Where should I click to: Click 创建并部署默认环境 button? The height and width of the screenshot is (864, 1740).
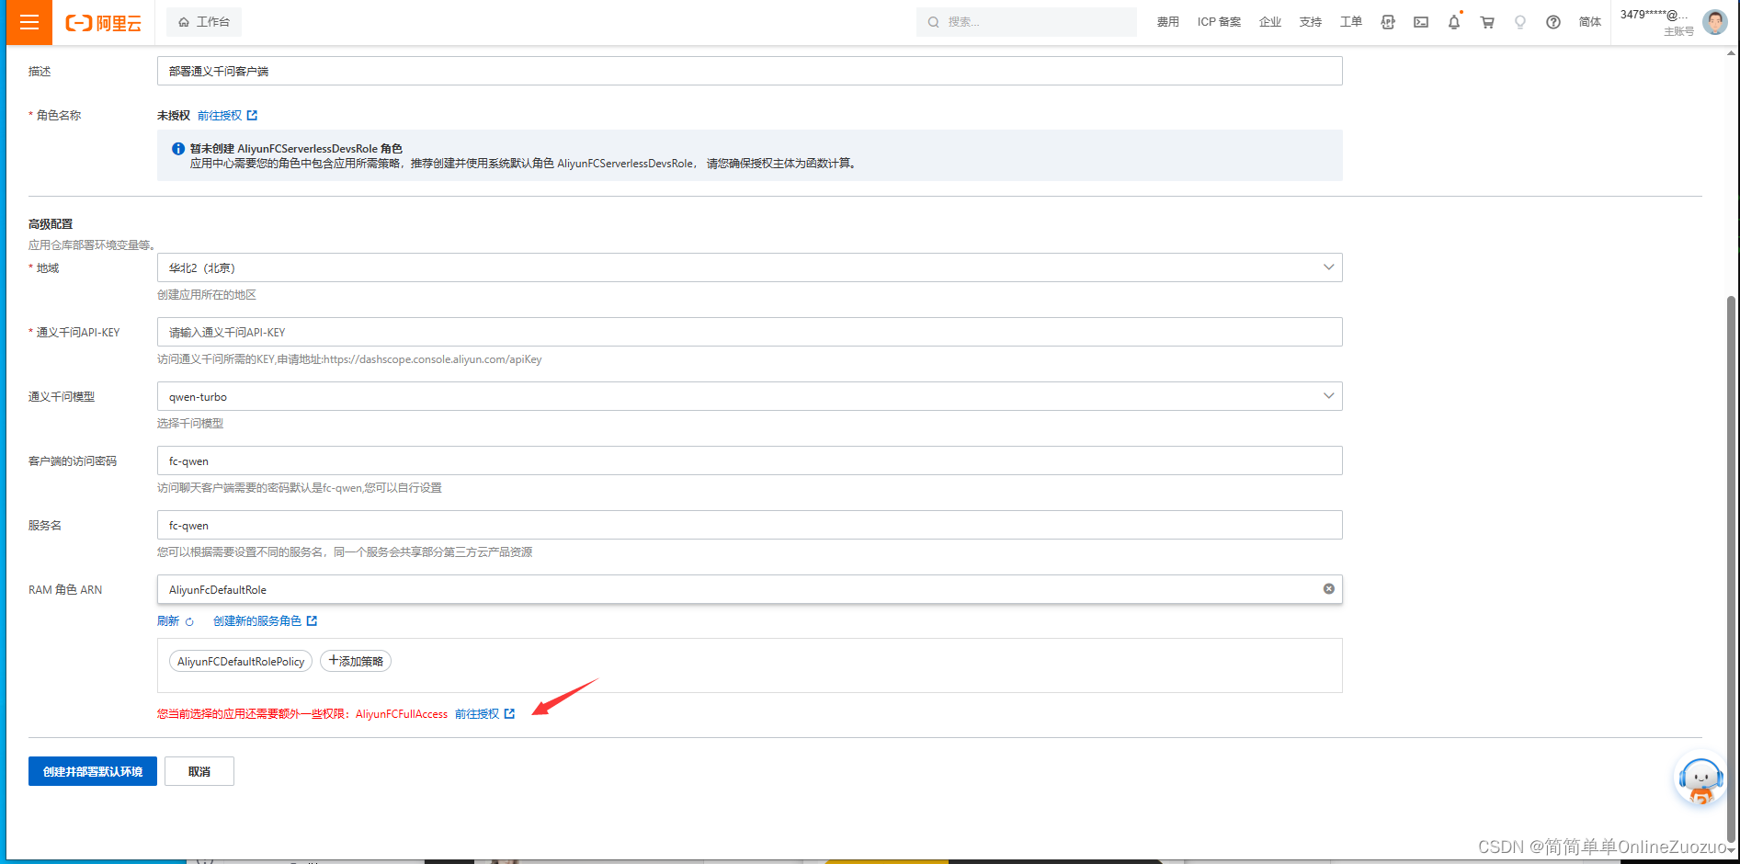[93, 771]
